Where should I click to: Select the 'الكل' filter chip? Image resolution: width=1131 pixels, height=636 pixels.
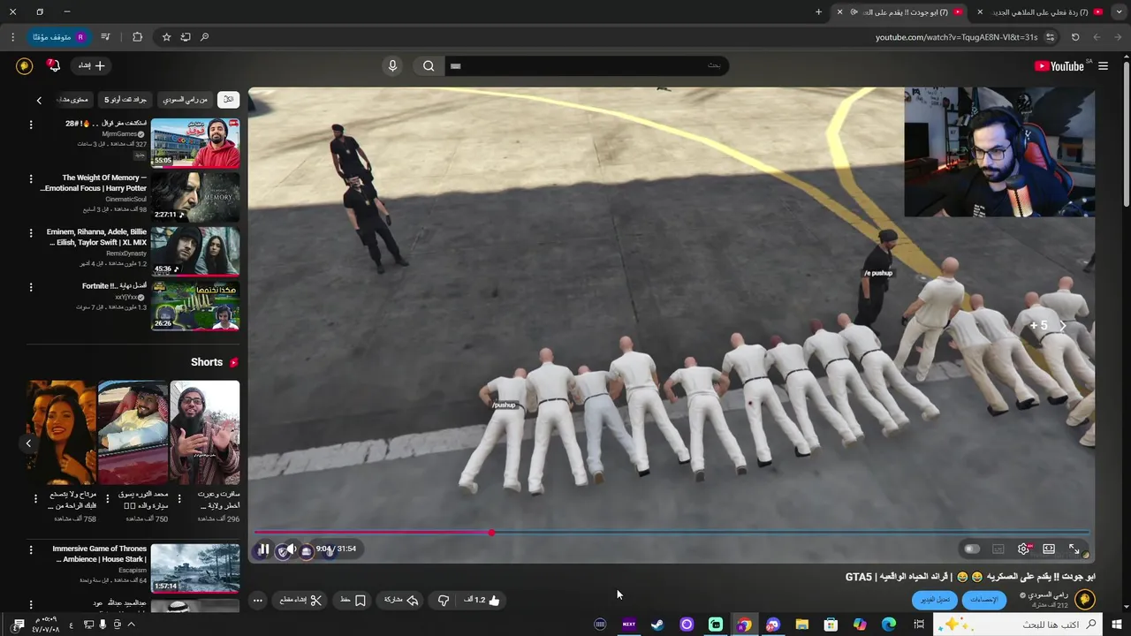[228, 100]
